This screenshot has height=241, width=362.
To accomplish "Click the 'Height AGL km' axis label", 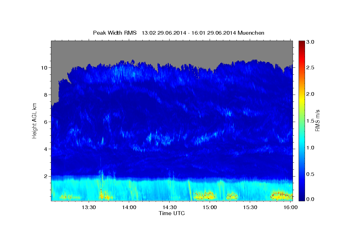I will pyautogui.click(x=35, y=121).
